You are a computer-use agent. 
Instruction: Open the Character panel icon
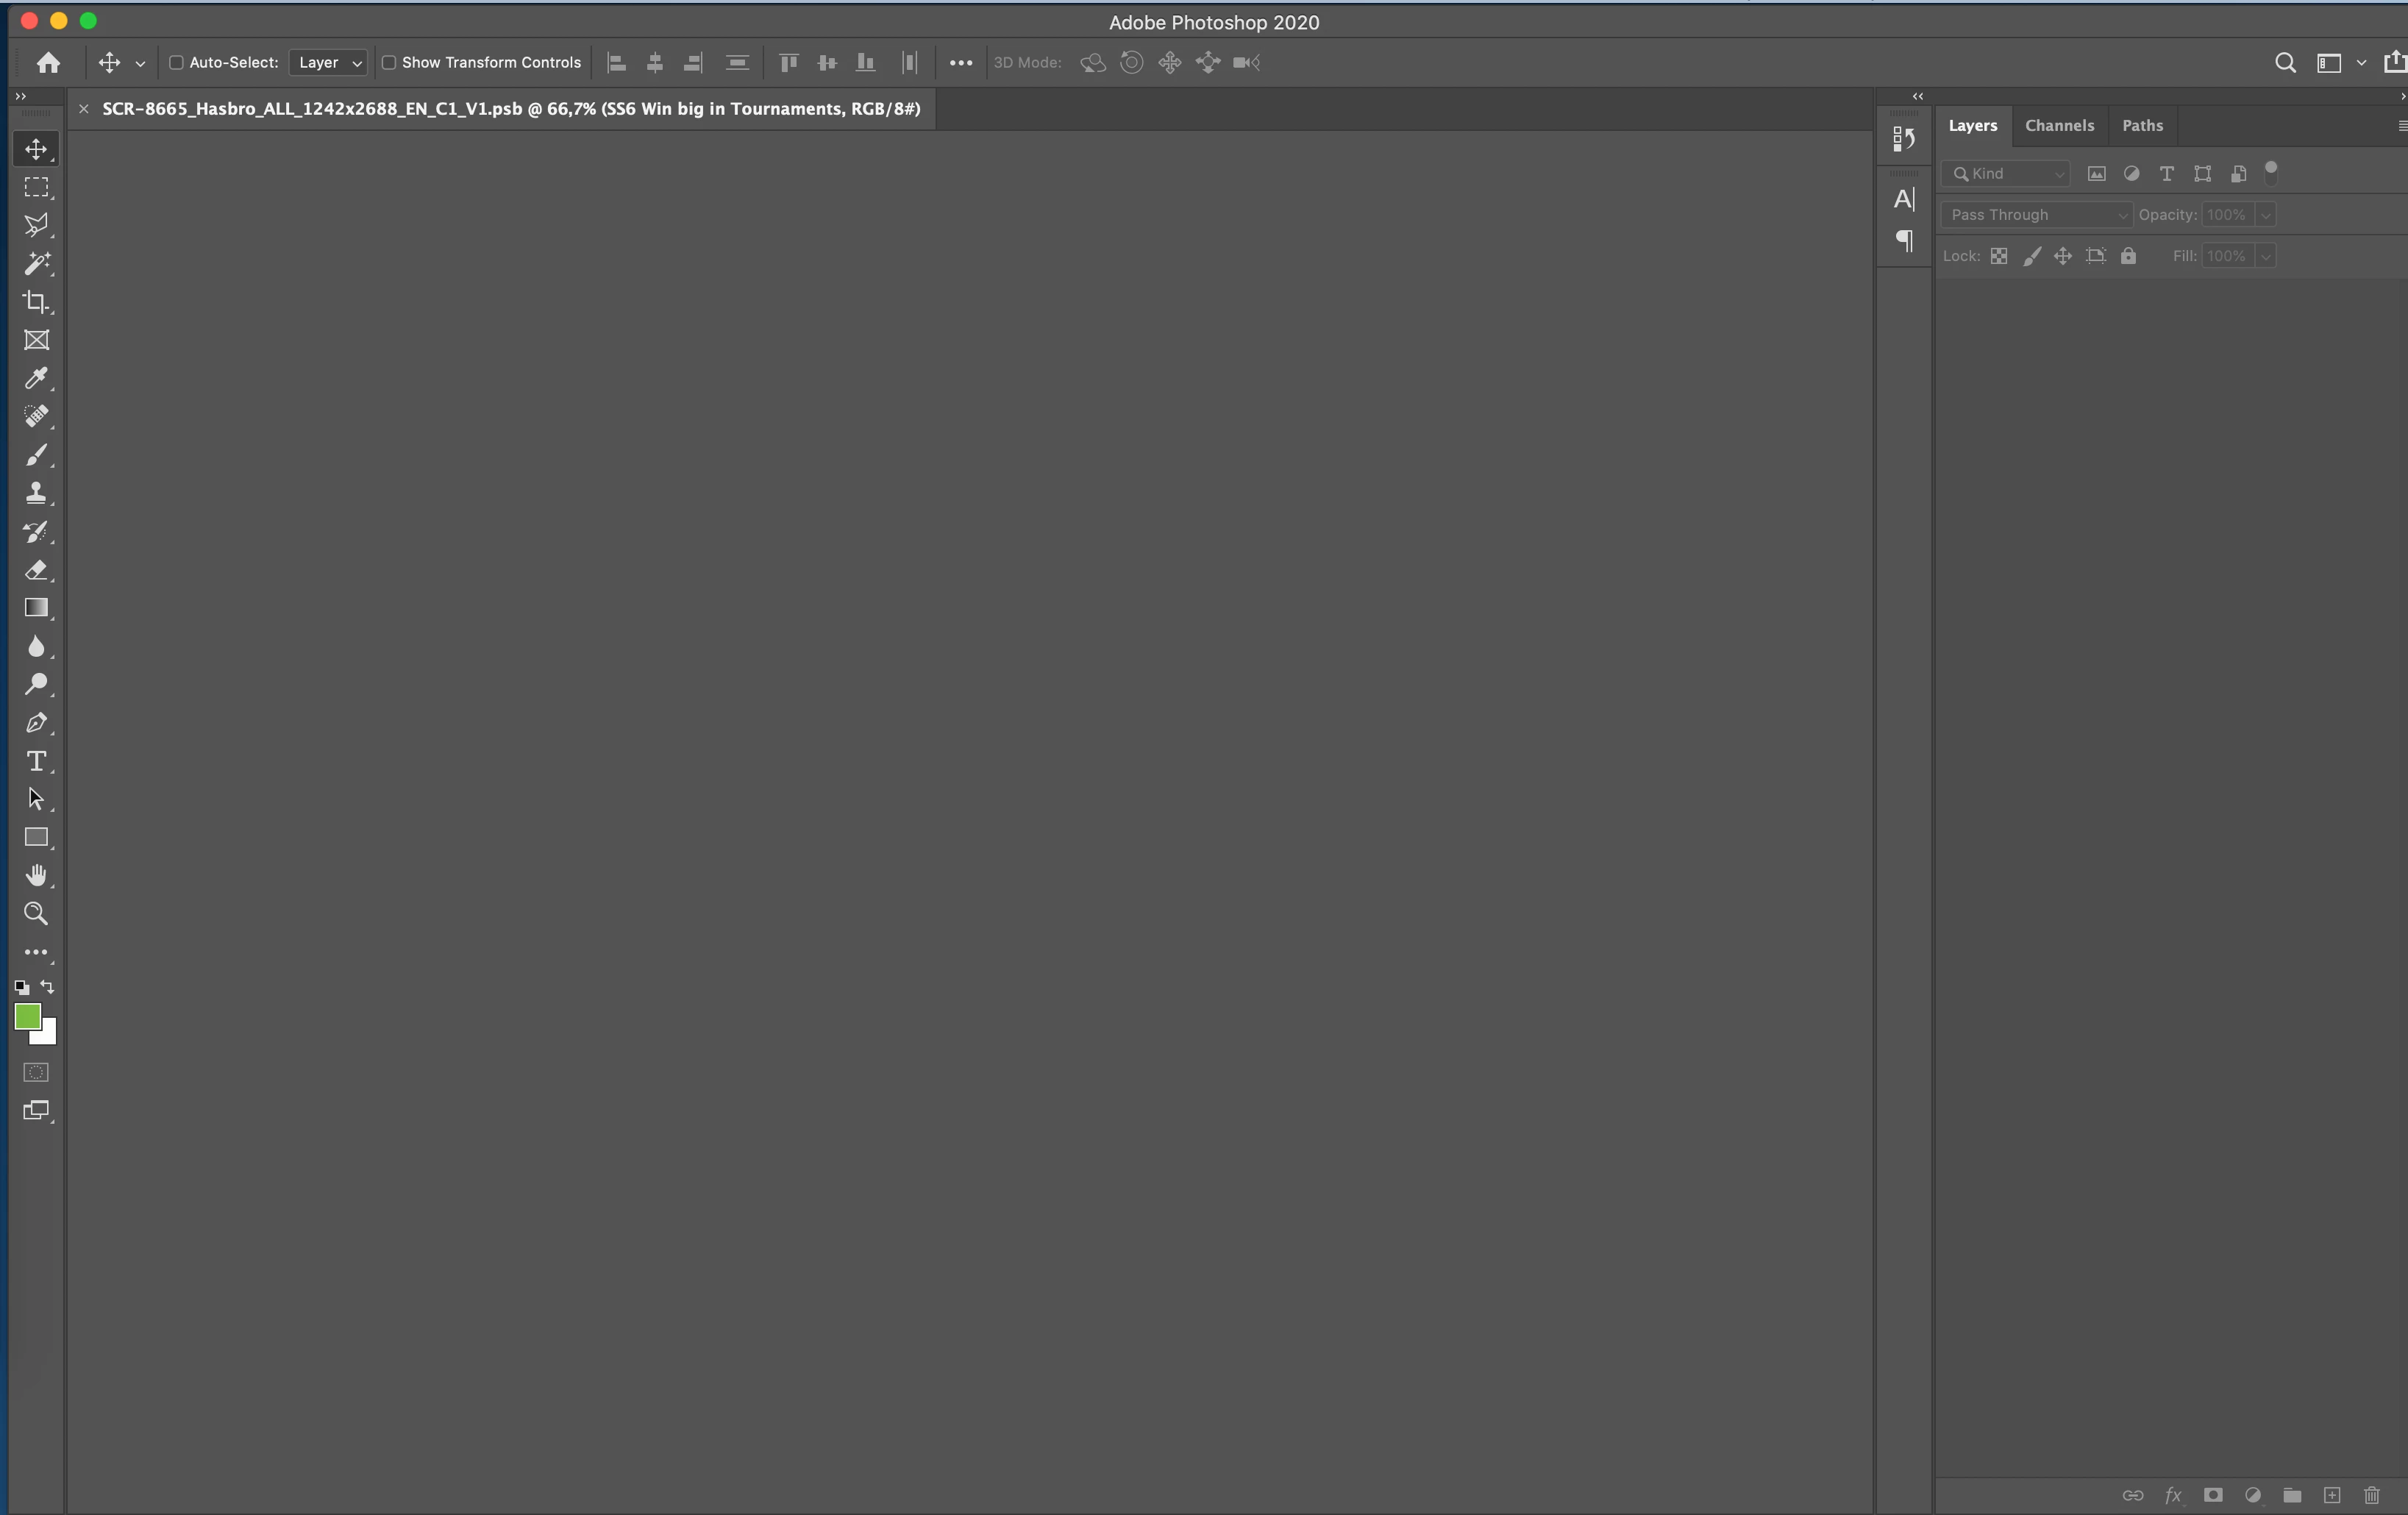pos(1904,199)
